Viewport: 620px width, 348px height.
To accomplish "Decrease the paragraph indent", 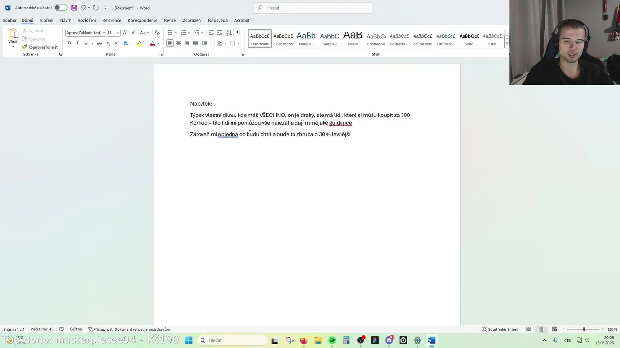I will point(211,33).
